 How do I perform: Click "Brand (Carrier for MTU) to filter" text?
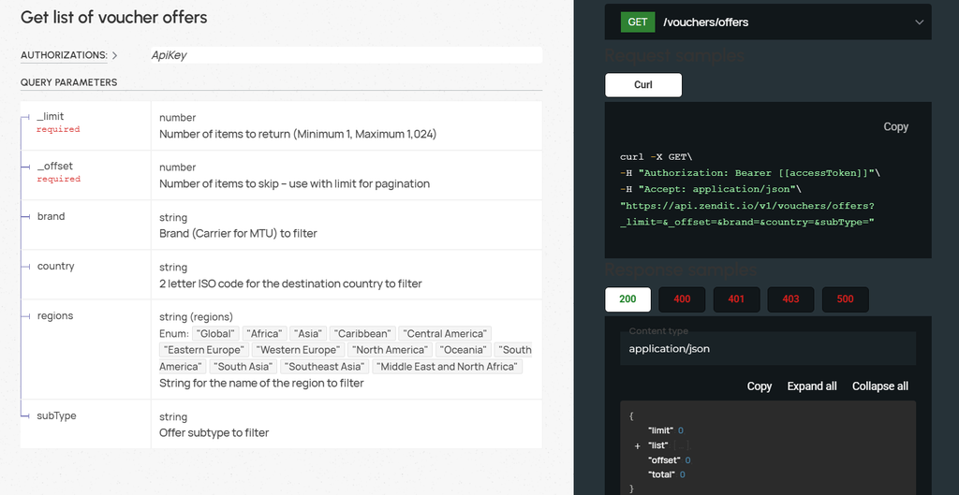click(x=238, y=234)
